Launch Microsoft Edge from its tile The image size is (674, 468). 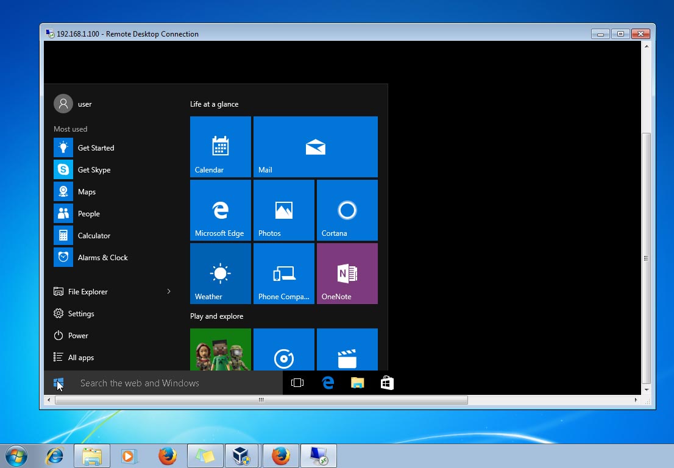point(220,210)
